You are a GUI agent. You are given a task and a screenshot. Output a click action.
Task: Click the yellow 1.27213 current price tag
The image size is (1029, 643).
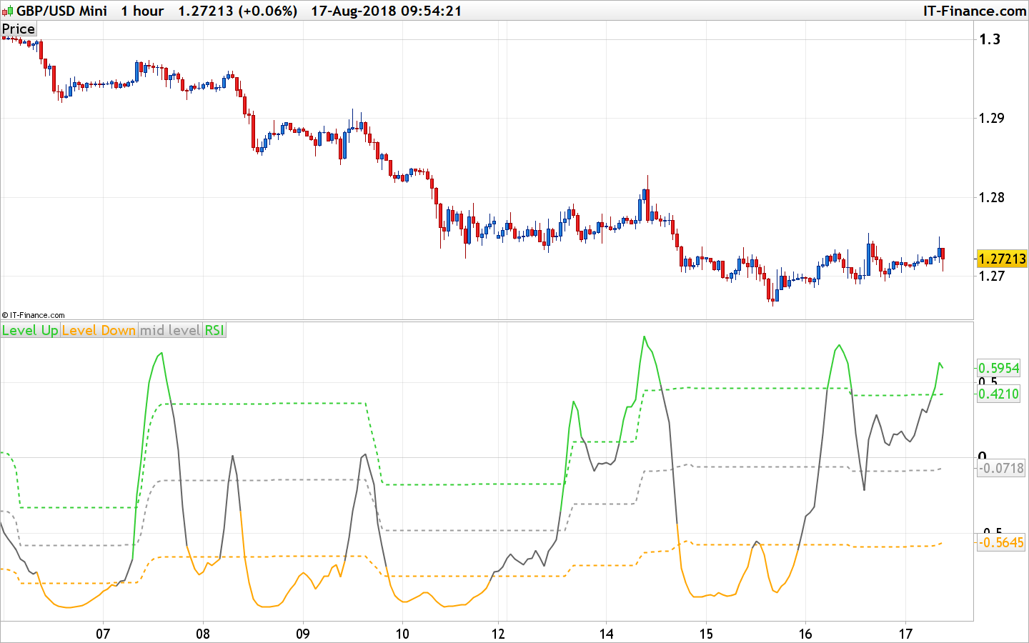coord(1002,259)
